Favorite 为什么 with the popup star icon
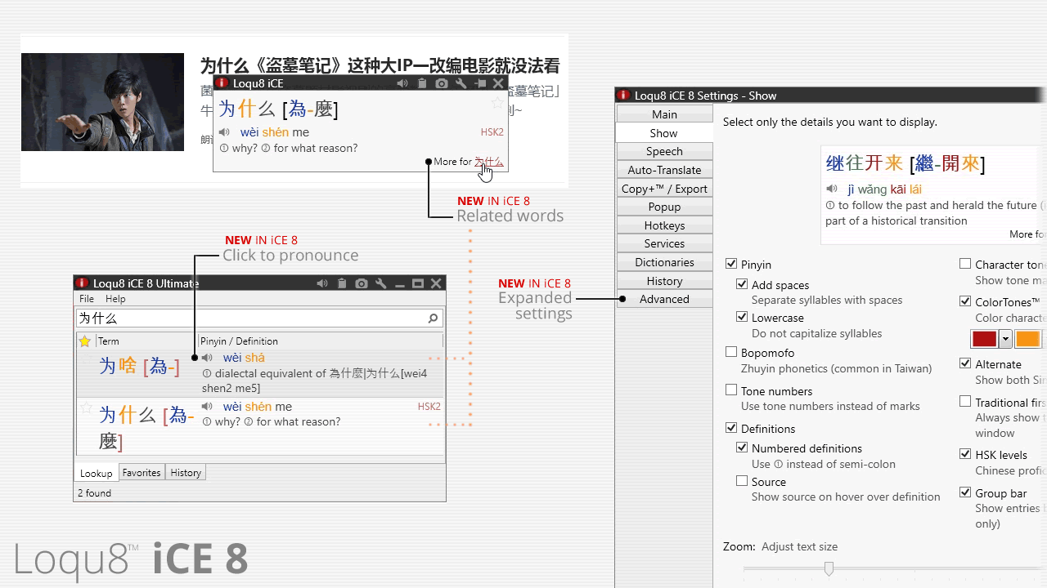The height and width of the screenshot is (588, 1047). pos(497,103)
